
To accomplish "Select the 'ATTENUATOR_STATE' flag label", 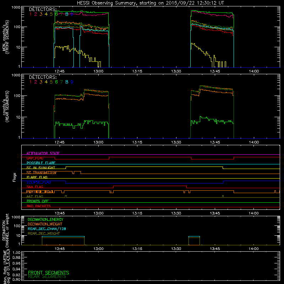I will pyautogui.click(x=43, y=153).
